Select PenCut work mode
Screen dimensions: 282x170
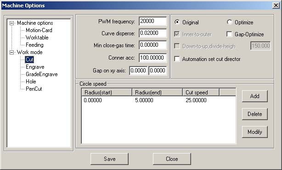click(34, 89)
